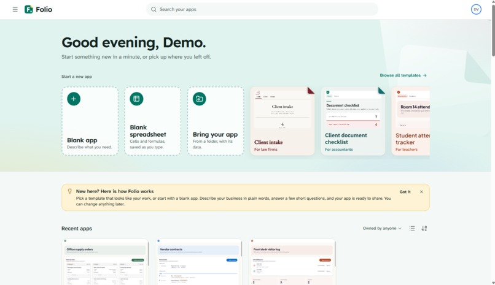Click the 'Good evening, Demo.' heading
495x285 pixels.
coord(133,42)
